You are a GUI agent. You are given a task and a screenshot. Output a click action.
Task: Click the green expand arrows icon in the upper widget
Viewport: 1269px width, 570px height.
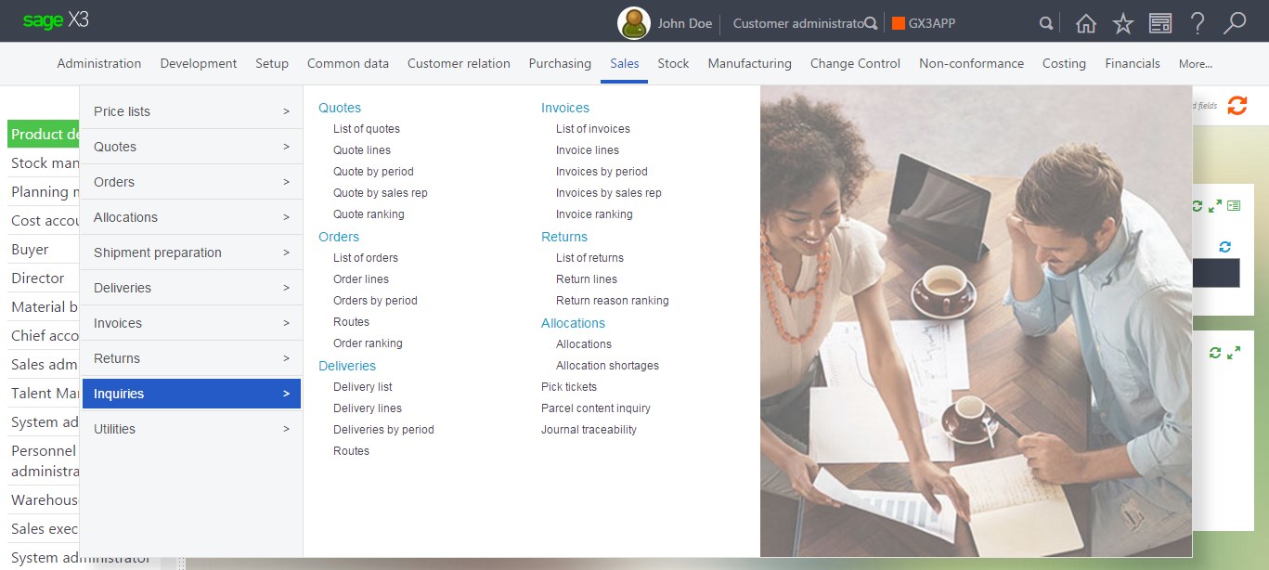click(1215, 205)
